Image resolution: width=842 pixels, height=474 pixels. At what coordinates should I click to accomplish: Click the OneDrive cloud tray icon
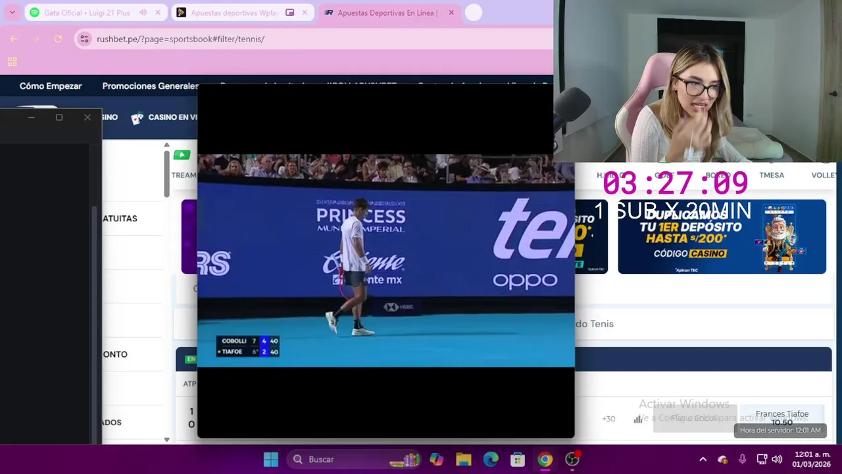pyautogui.click(x=722, y=460)
